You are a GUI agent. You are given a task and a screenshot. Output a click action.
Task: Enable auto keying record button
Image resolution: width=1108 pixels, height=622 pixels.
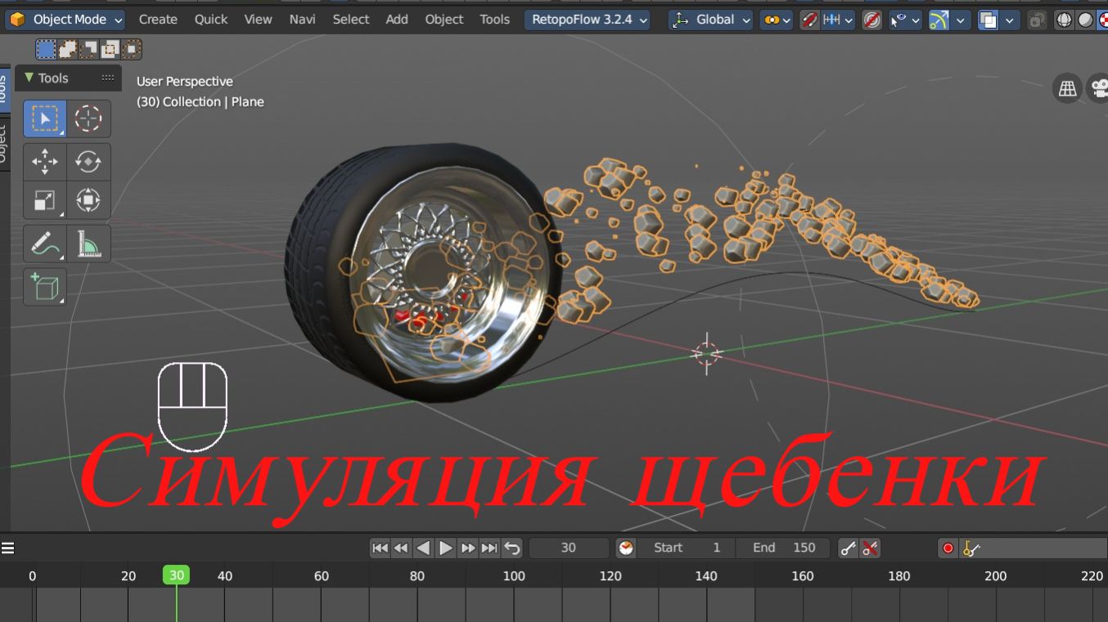(x=948, y=548)
